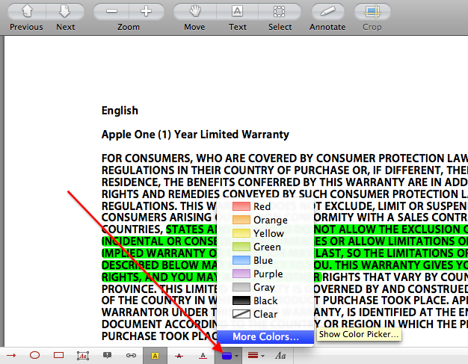The image size is (468, 364).
Task: Choose Orange from the color menu
Action: click(265, 220)
